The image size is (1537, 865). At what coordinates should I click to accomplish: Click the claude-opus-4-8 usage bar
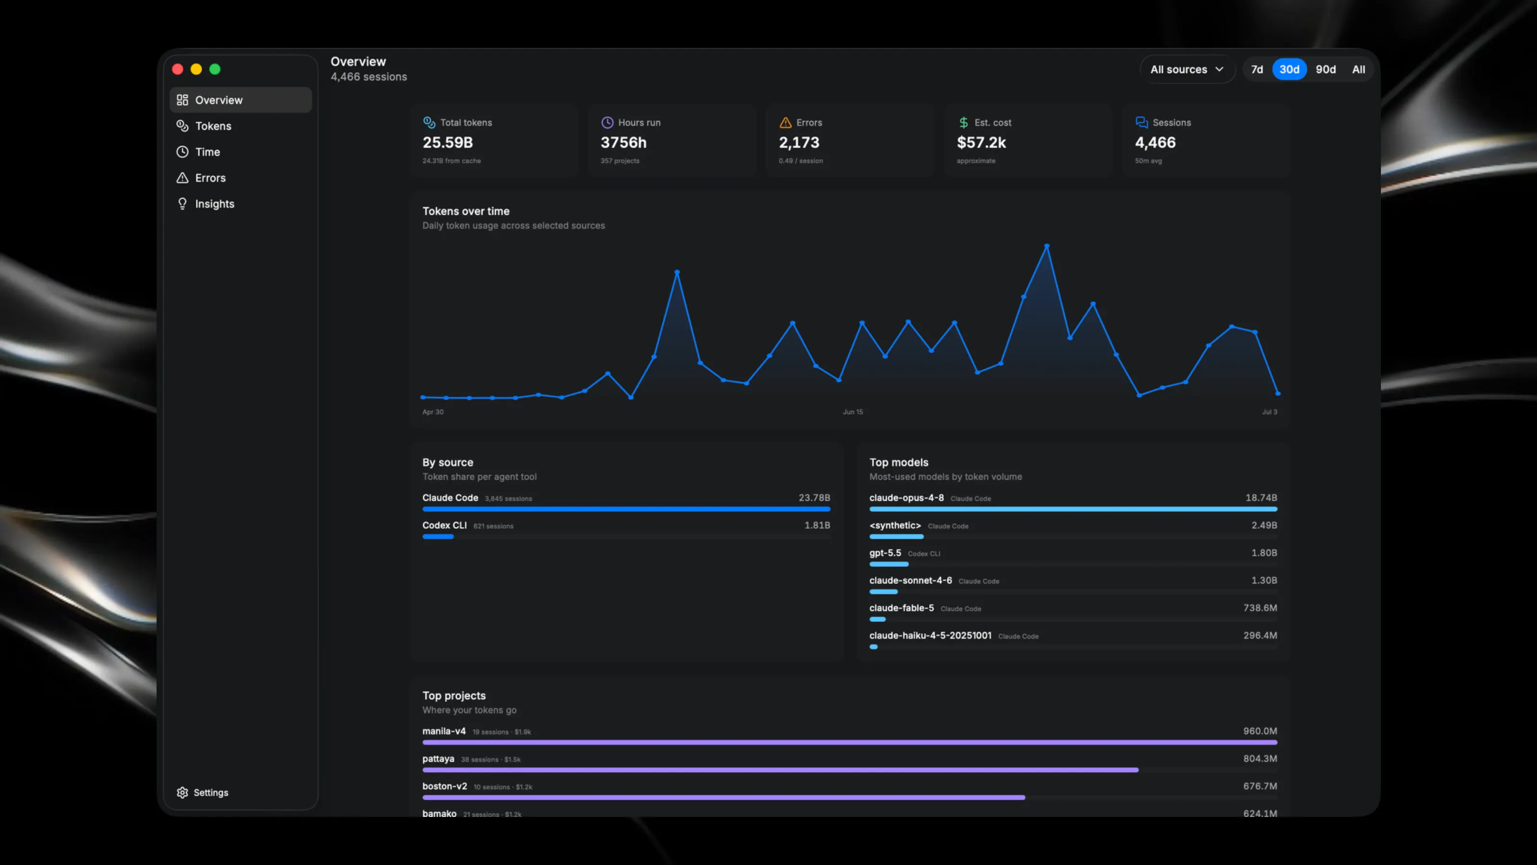(x=1073, y=509)
